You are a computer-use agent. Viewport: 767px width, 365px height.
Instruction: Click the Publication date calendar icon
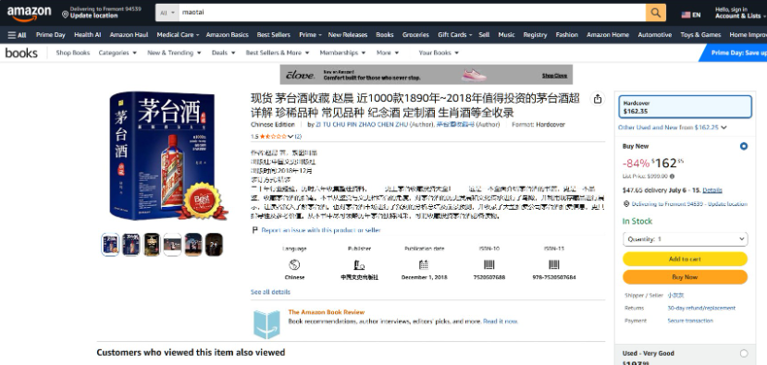pyautogui.click(x=424, y=265)
